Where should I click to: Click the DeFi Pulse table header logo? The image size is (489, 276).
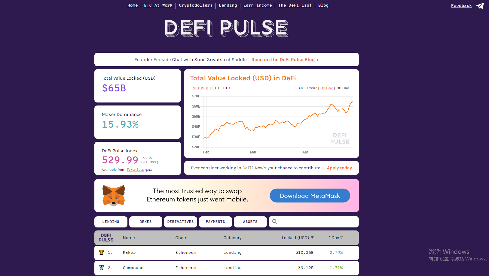106,238
